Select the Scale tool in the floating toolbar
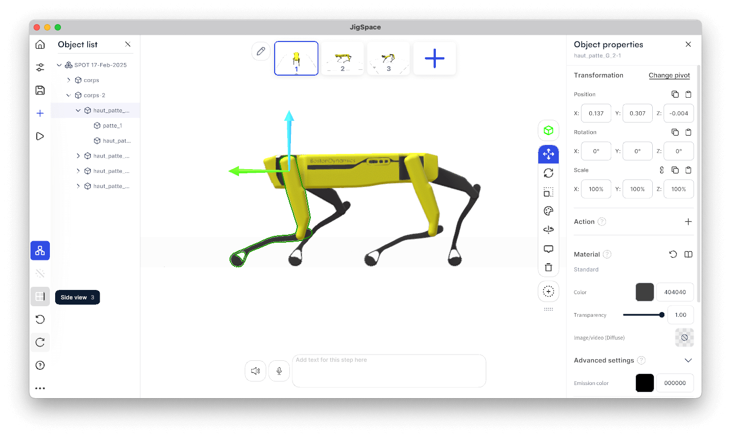Screen dimensions: 731x437 [x=548, y=192]
